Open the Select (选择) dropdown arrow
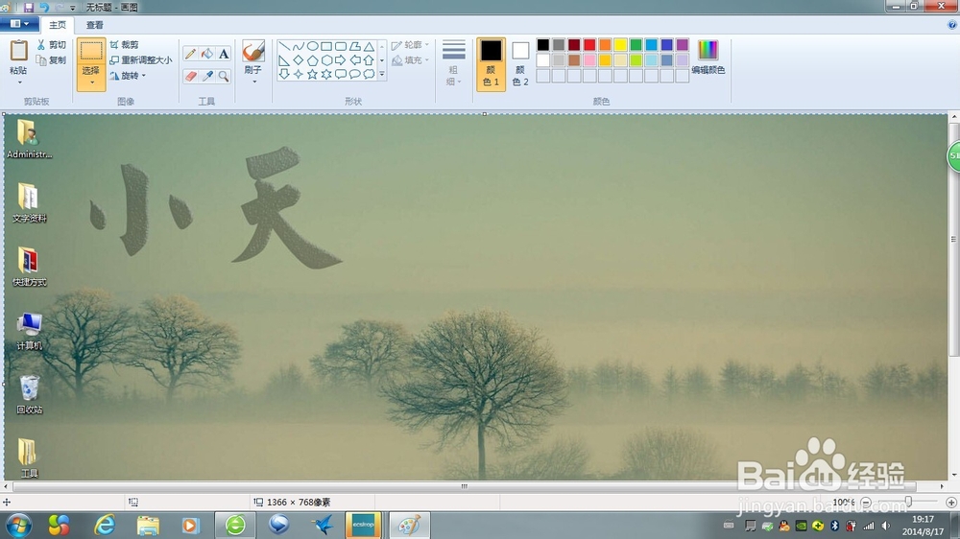Screen dimensions: 960x539 91,82
